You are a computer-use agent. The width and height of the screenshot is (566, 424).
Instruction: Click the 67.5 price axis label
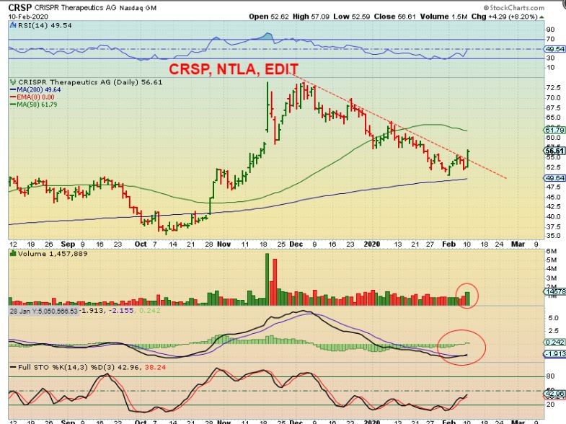(x=554, y=108)
